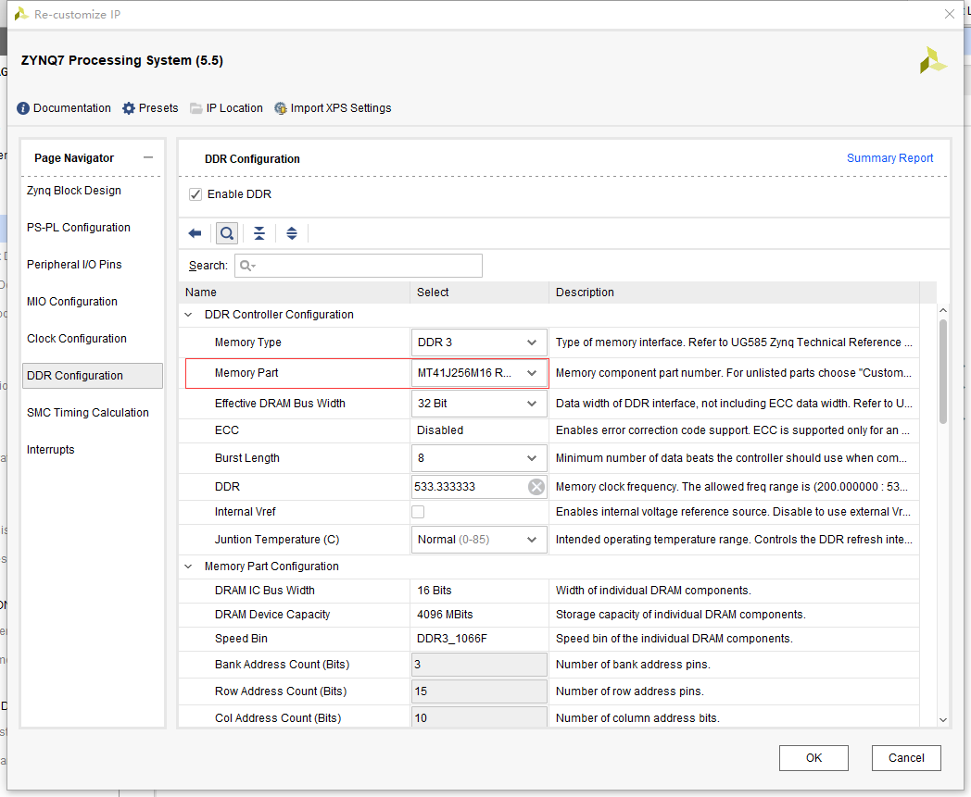The height and width of the screenshot is (797, 971).
Task: Open Effective DRAM Bus Width dropdown
Action: (x=531, y=404)
